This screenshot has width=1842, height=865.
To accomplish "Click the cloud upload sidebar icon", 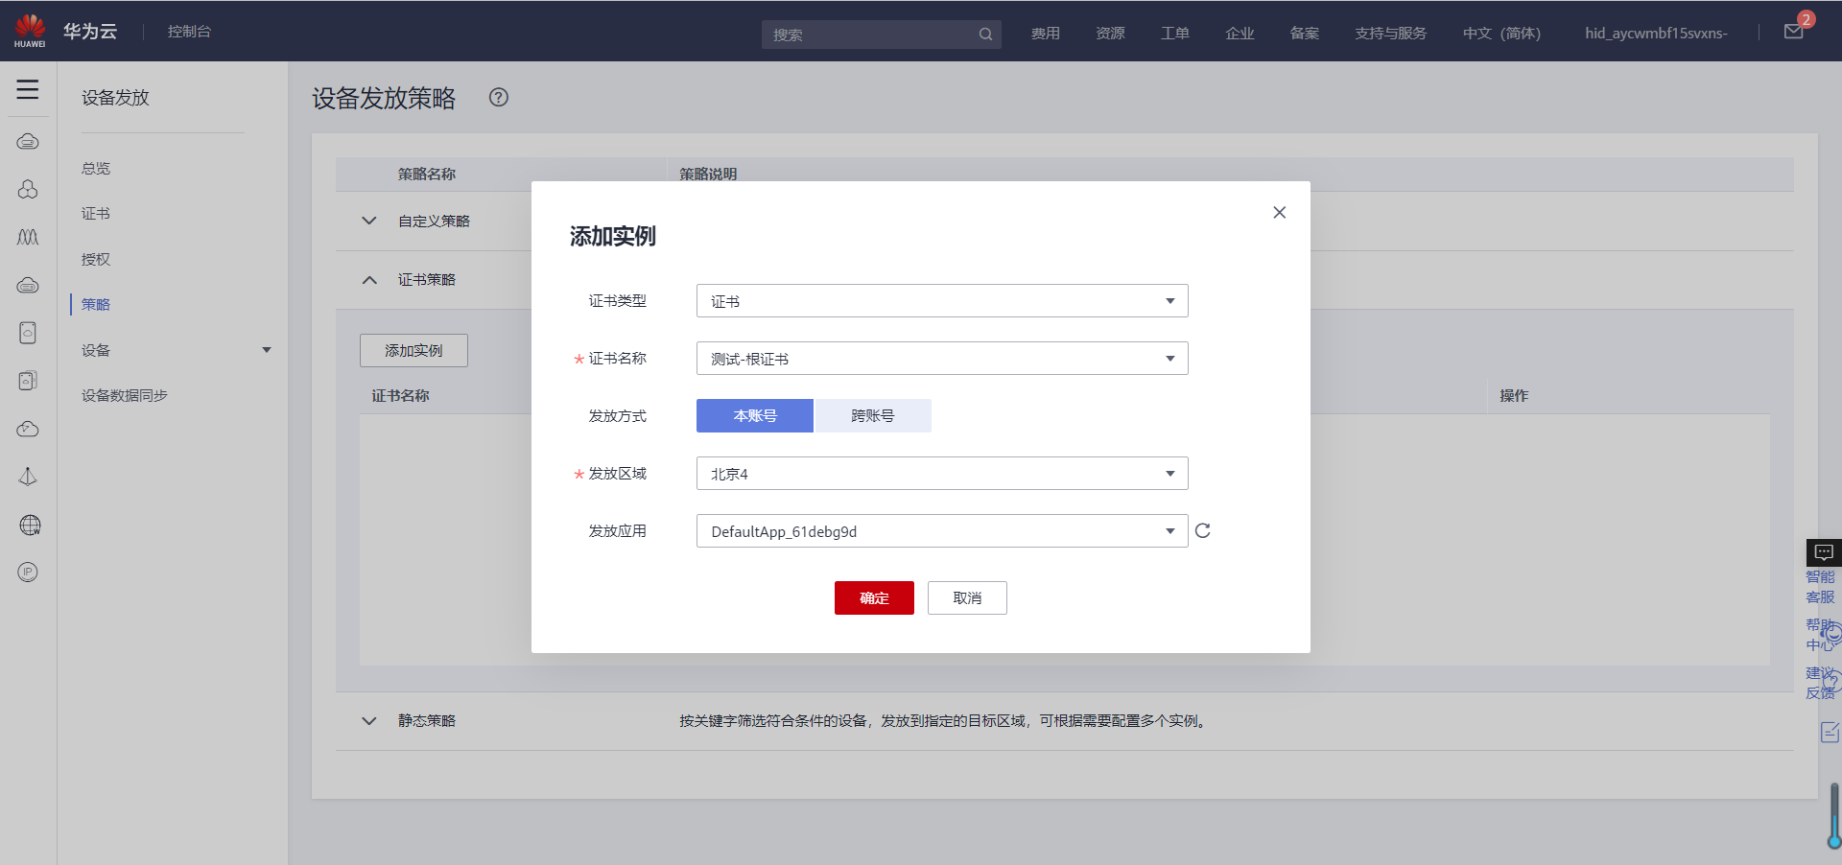I will coord(28,429).
